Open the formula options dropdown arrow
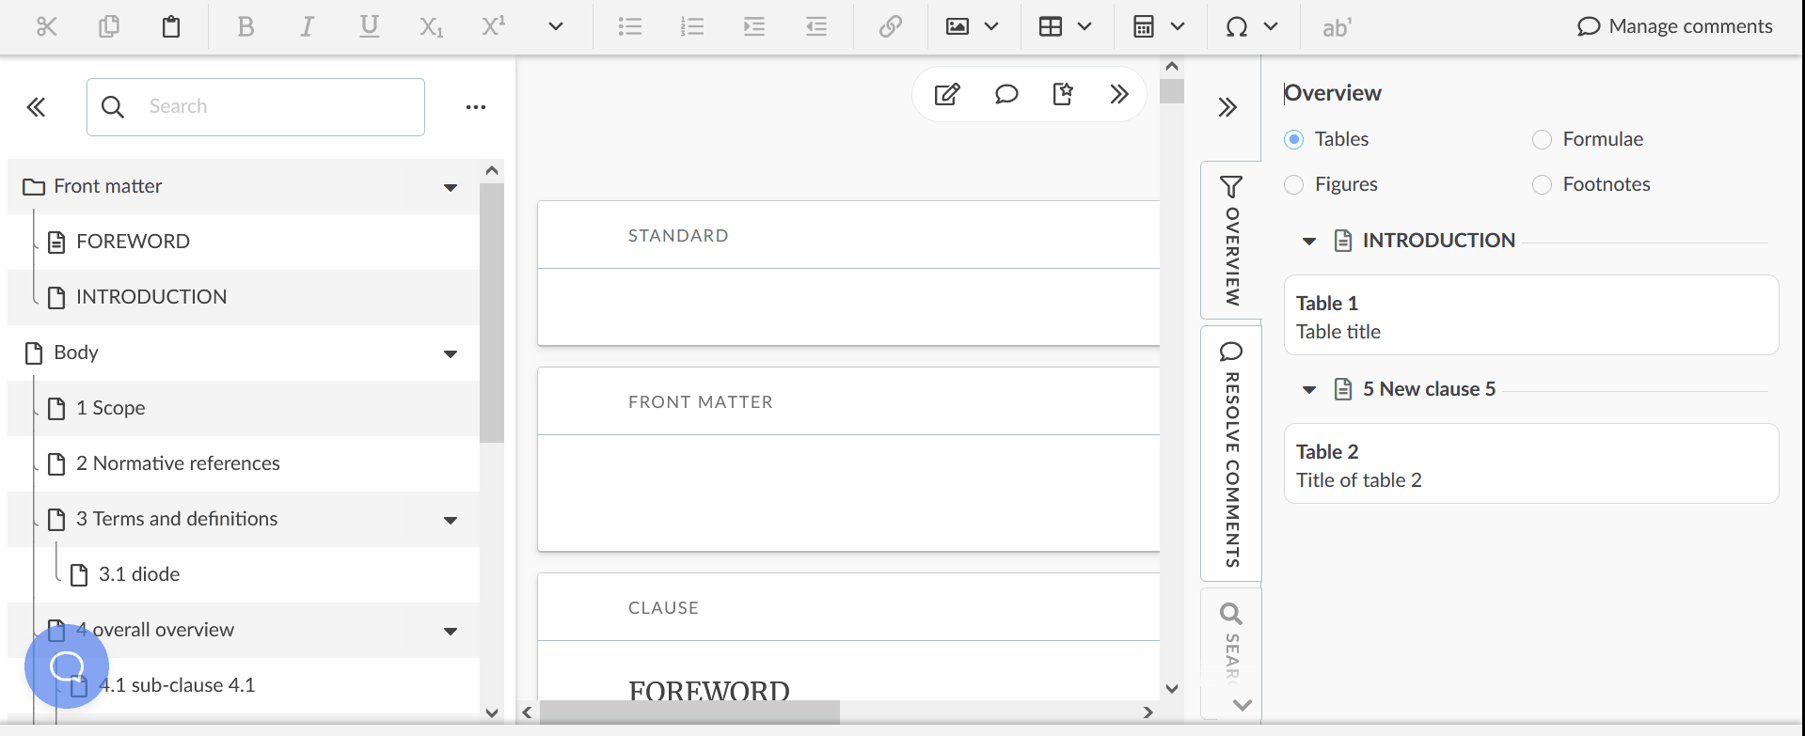The height and width of the screenshot is (736, 1805). point(1178,26)
